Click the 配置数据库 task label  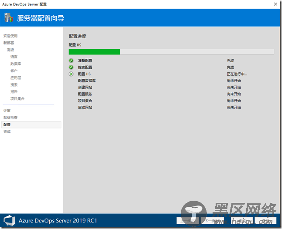click(x=87, y=81)
